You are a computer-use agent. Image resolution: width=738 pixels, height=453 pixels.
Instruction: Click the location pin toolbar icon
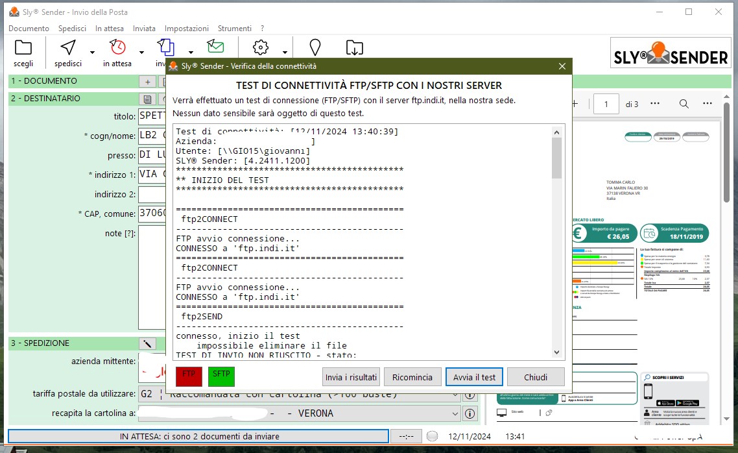[315, 47]
